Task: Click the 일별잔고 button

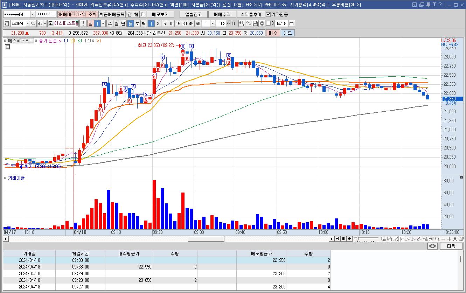Action: [x=193, y=14]
